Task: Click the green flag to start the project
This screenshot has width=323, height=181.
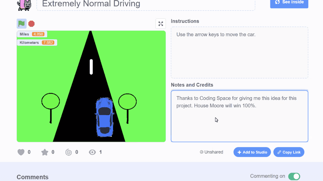Action: [x=21, y=24]
